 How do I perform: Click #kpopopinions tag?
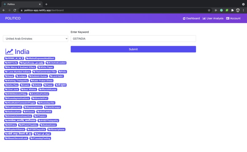33,107
